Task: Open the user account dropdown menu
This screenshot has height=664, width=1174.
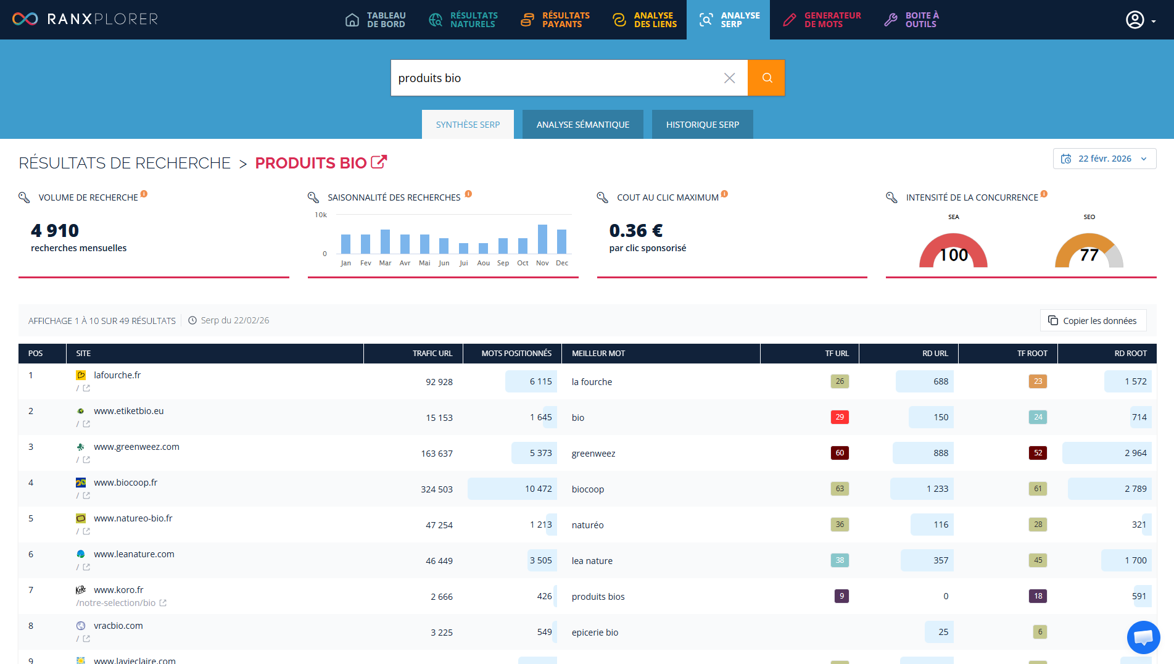Action: pos(1140,20)
